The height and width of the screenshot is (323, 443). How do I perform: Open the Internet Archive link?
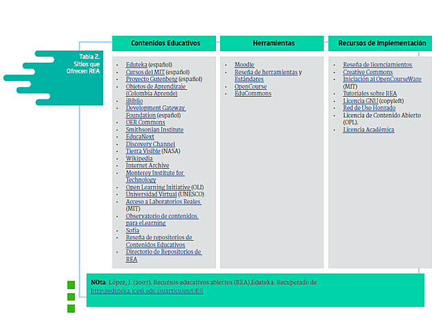tap(147, 165)
